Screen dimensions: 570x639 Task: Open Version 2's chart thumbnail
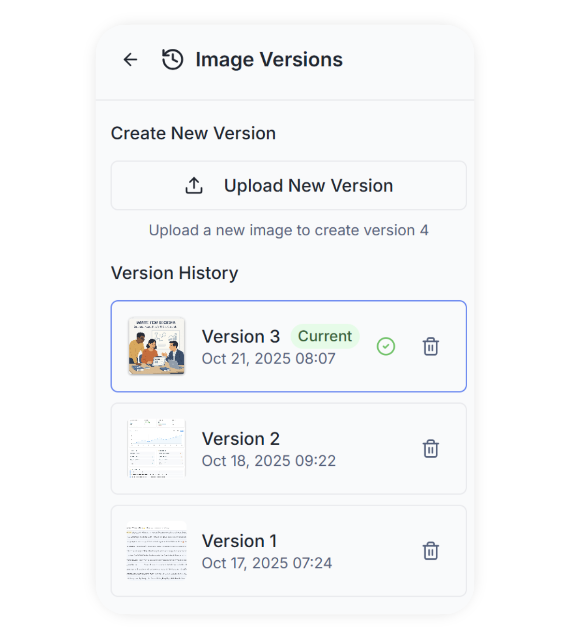pos(157,448)
